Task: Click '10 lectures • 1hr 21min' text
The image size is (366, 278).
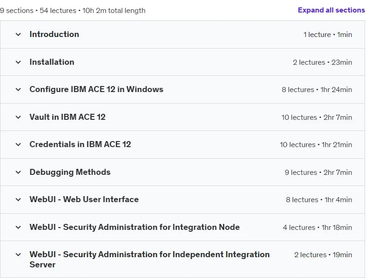Action: 316,144
